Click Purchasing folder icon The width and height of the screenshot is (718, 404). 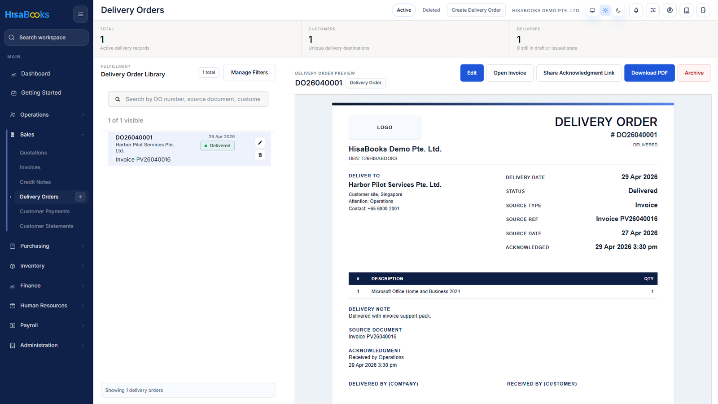click(13, 246)
